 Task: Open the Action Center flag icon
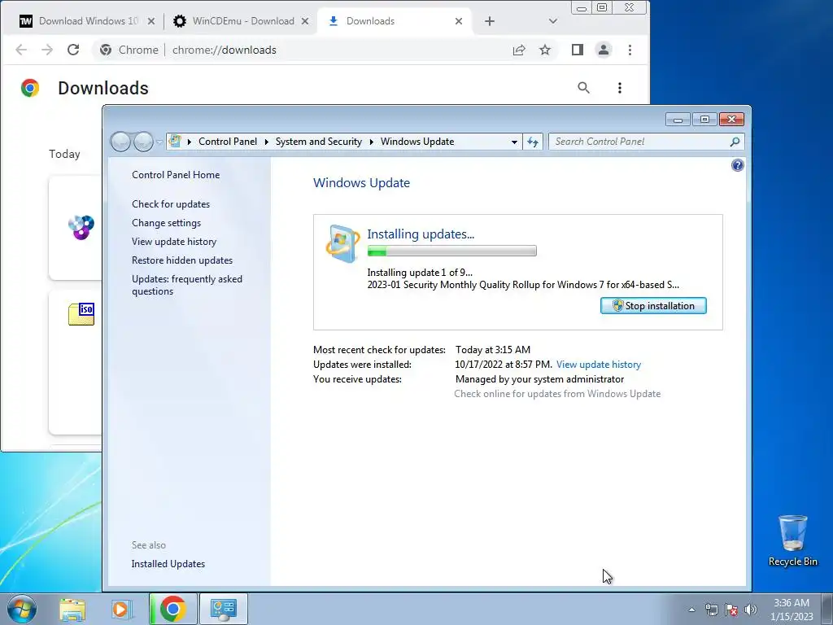click(731, 610)
